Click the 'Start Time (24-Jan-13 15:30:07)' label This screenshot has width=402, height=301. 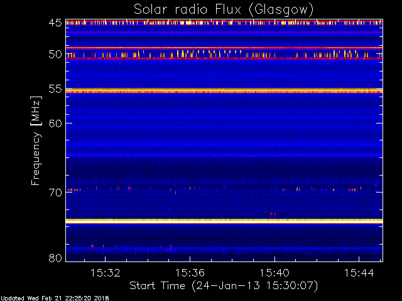coord(224,286)
